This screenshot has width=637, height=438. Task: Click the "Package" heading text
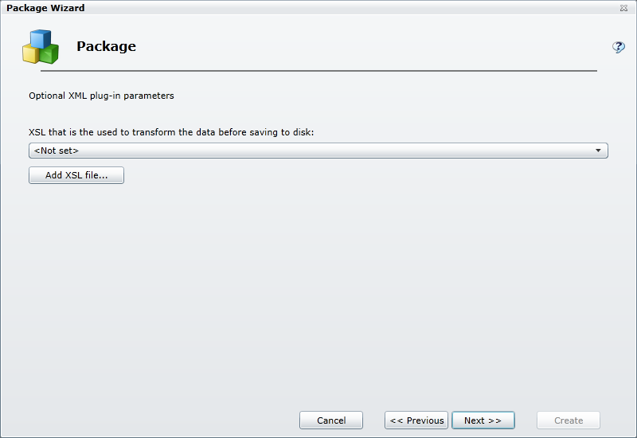pyautogui.click(x=106, y=46)
